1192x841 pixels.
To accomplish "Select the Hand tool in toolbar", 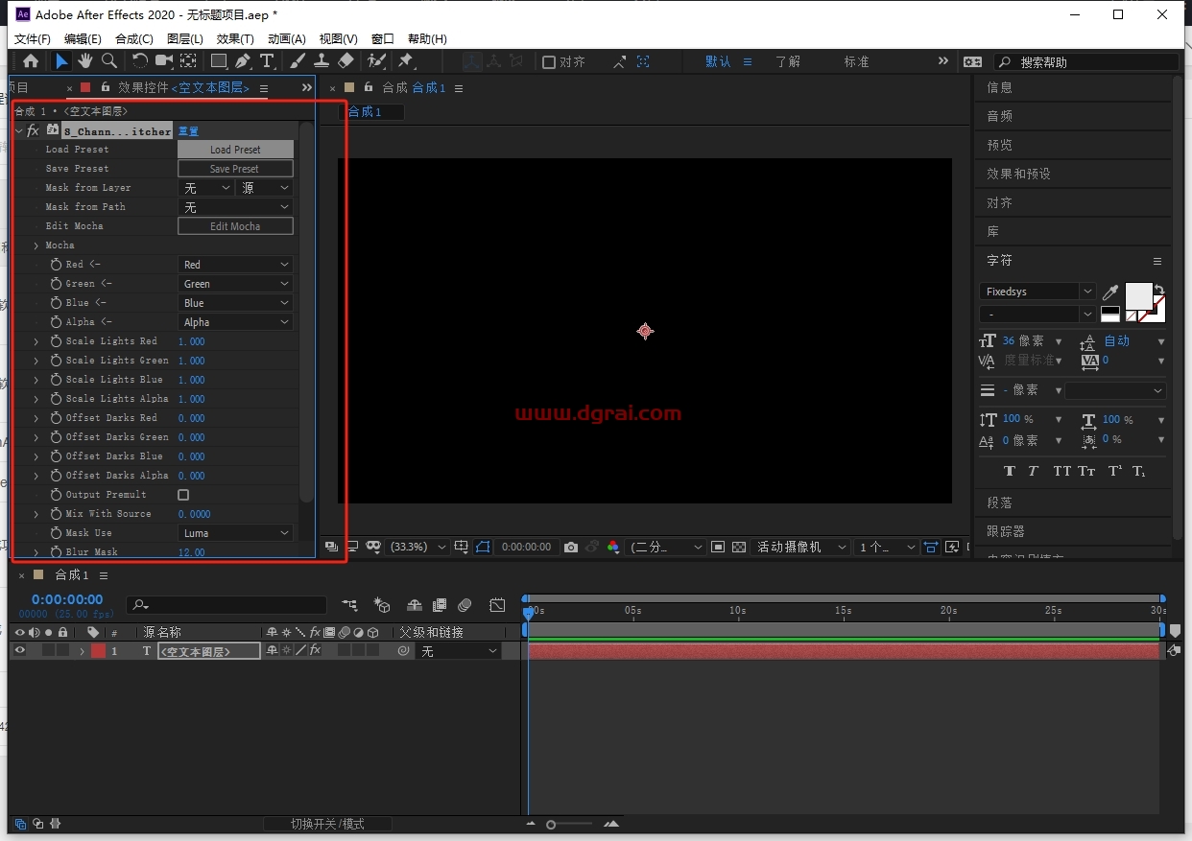I will pyautogui.click(x=85, y=61).
